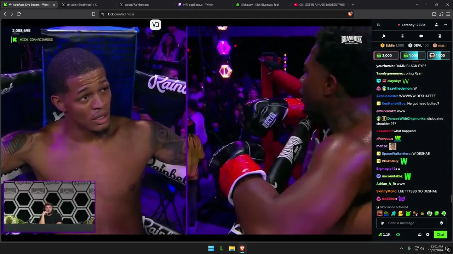Go back to the previous page
Viewport: 453px width, 254px height.
tap(5, 14)
